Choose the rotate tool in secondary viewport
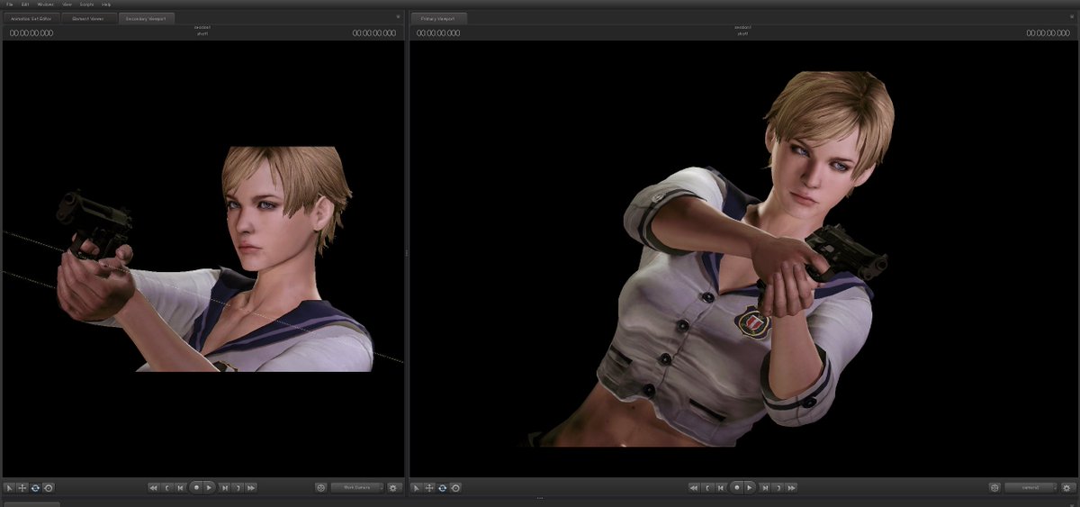The image size is (1080, 507). [x=35, y=487]
